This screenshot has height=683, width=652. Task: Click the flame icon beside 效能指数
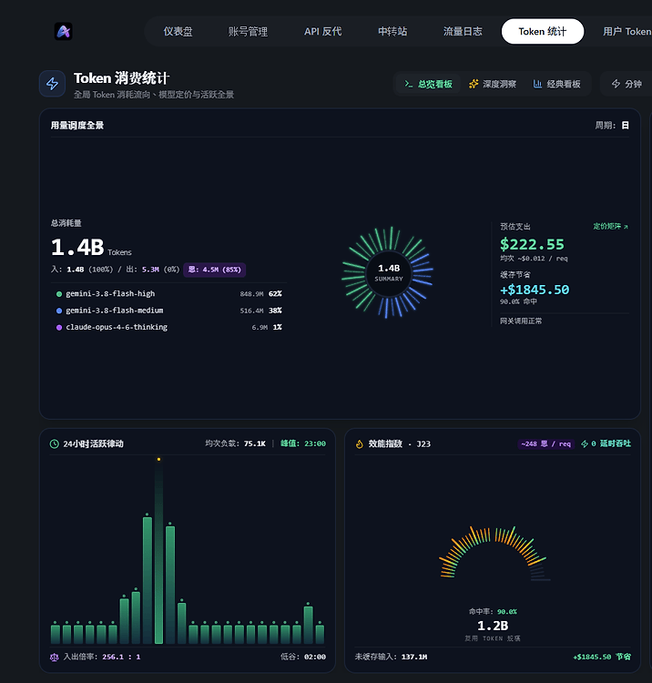point(360,443)
